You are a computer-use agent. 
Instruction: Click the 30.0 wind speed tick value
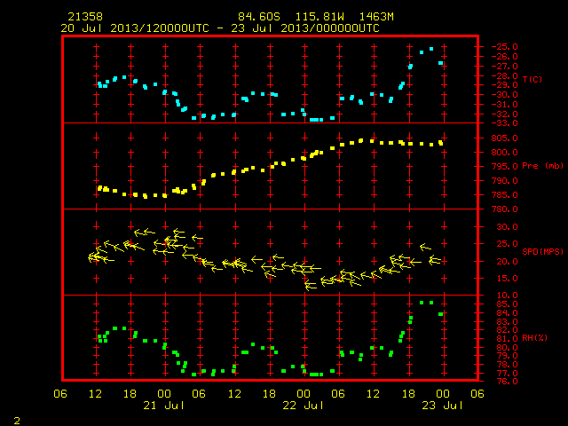pyautogui.click(x=507, y=227)
